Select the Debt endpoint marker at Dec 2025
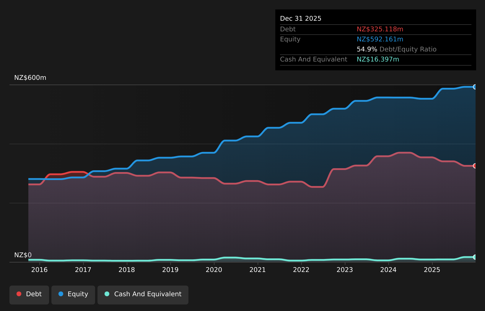Screen dimensions: 485x311 (475, 166)
